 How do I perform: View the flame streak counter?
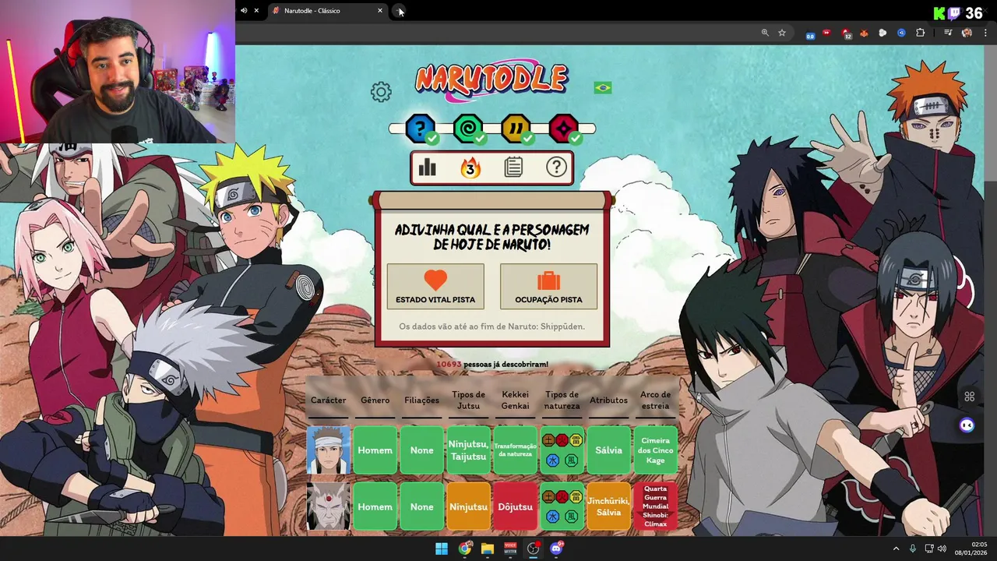(470, 168)
